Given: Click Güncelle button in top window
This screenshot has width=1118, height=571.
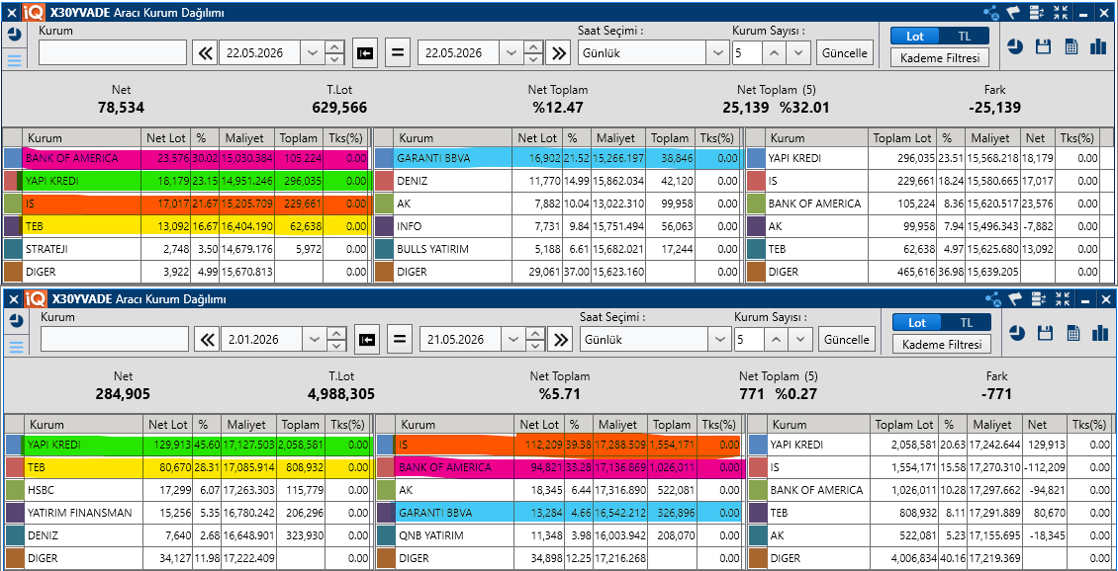Looking at the screenshot, I should tap(845, 52).
